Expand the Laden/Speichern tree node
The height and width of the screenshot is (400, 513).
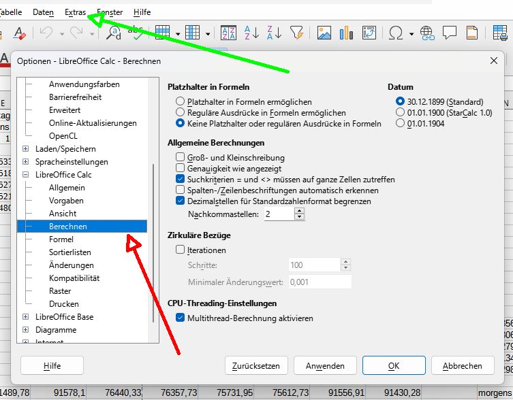click(25, 149)
